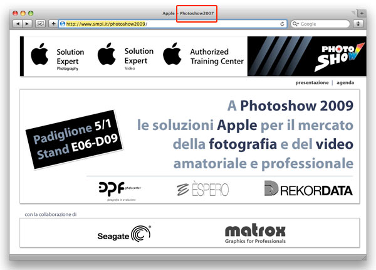376x270 pixels.
Task: Click the plus add bookmark button
Action: (x=53, y=24)
